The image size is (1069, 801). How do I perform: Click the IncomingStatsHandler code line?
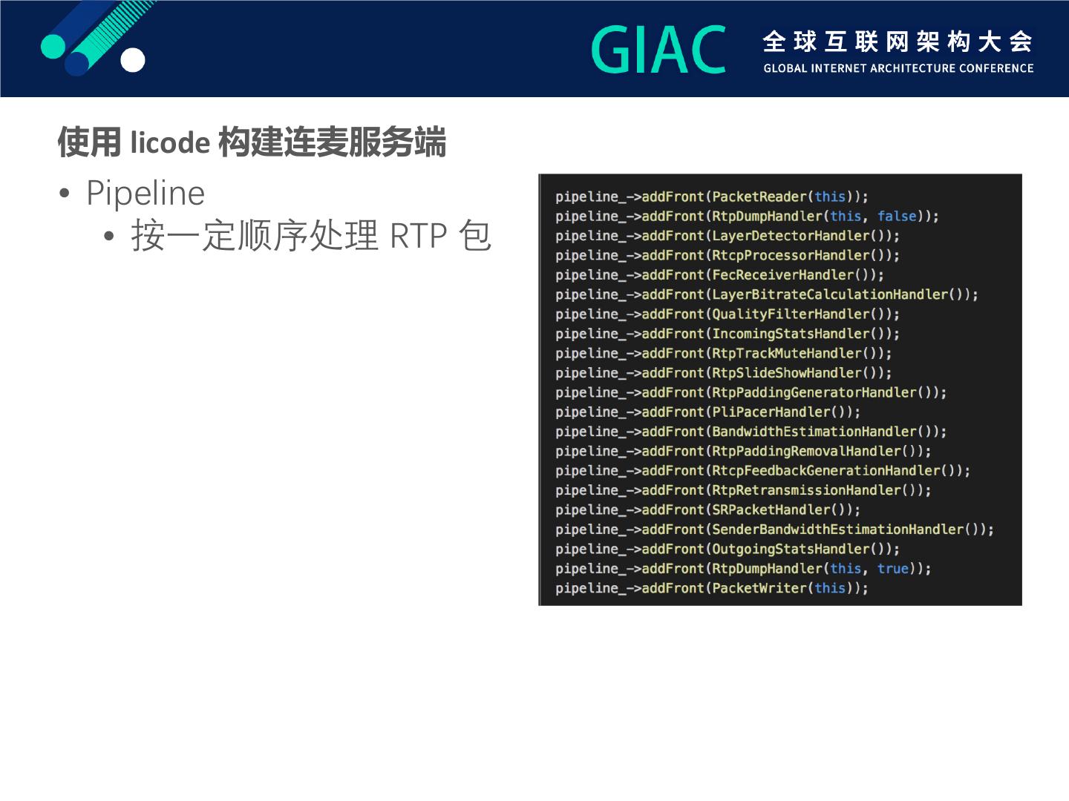(x=728, y=334)
